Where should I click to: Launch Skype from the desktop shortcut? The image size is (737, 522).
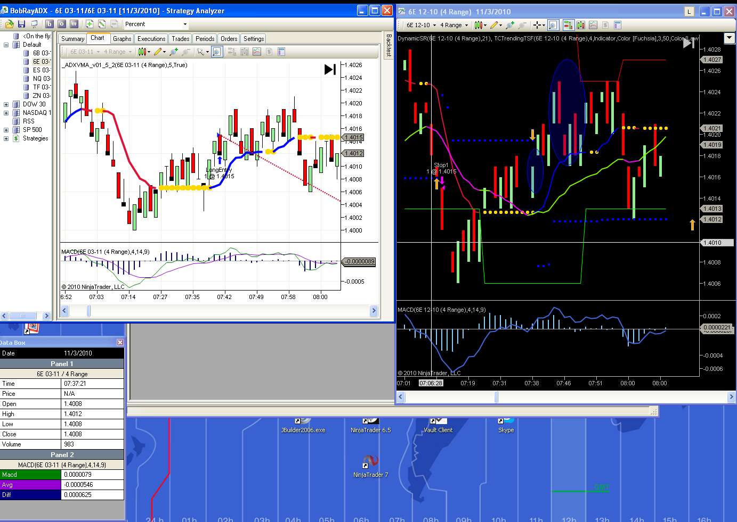[x=506, y=426]
